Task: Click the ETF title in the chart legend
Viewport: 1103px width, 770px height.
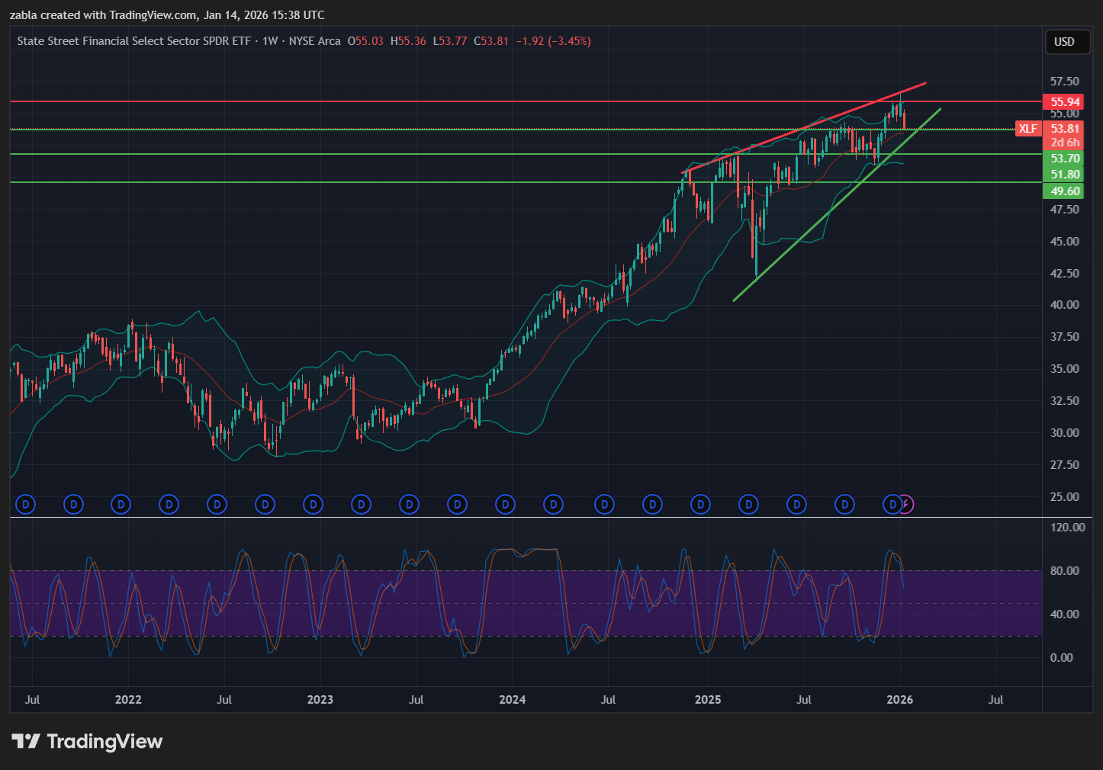Action: click(135, 41)
